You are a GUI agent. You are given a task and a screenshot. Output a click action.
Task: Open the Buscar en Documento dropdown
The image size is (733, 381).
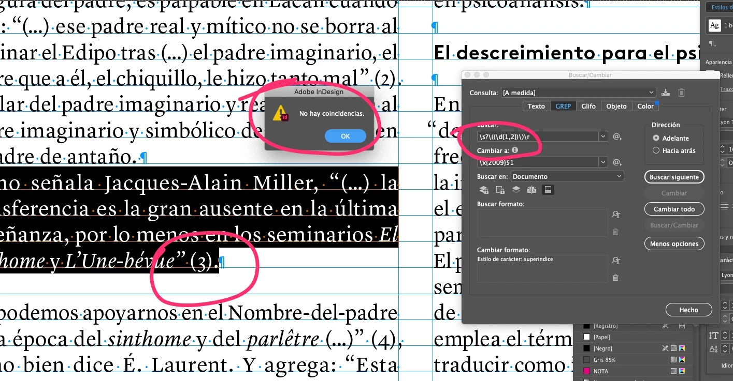(x=567, y=176)
